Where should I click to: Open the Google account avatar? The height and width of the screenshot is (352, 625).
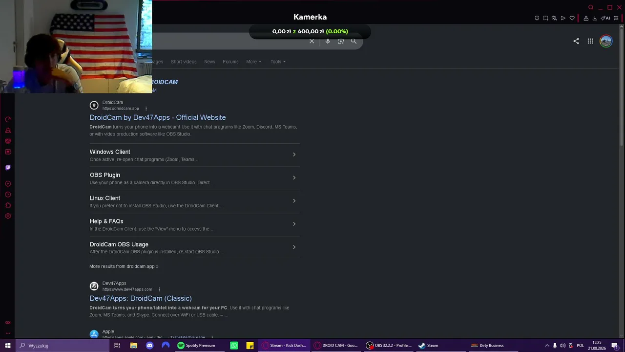pyautogui.click(x=606, y=41)
